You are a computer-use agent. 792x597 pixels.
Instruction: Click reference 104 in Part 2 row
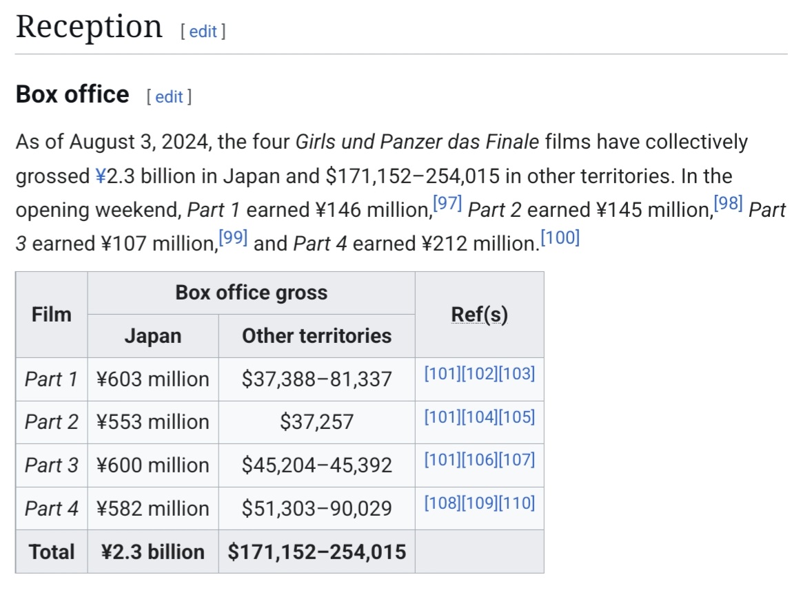pyautogui.click(x=480, y=417)
